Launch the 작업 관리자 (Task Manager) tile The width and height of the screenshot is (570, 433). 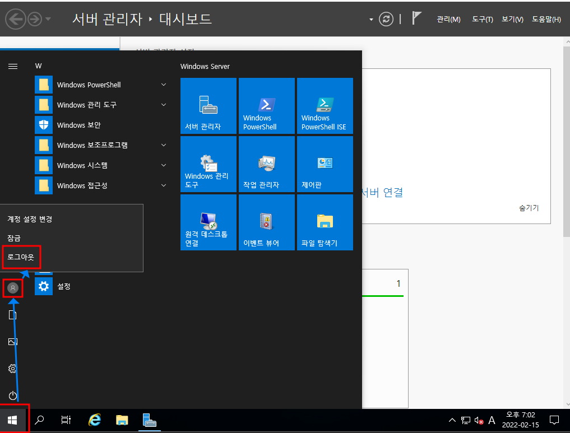click(x=266, y=164)
